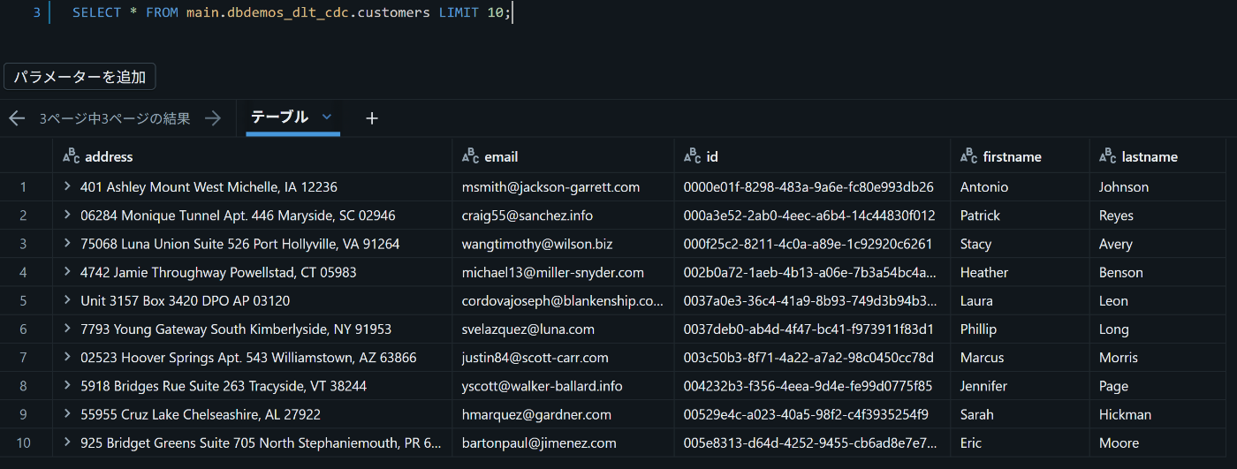The image size is (1237, 469).
Task: Click string type icon of id column
Action: 692,156
